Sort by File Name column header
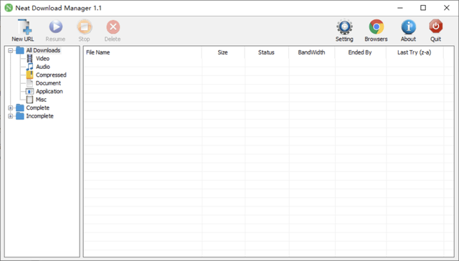The width and height of the screenshot is (459, 261). coord(143,52)
